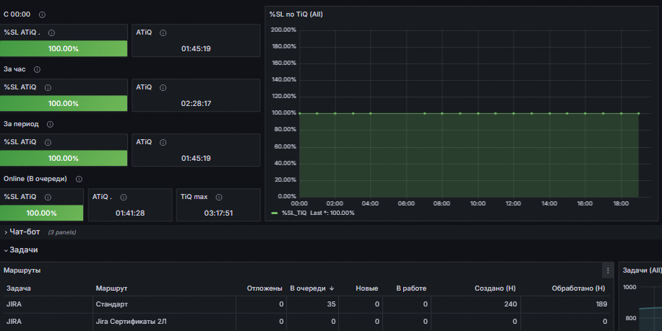The image size is (662, 331).
Task: Click the Маршруты panel title
Action: point(22,270)
